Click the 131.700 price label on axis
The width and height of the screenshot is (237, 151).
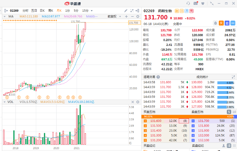pyautogui.click(x=135, y=23)
